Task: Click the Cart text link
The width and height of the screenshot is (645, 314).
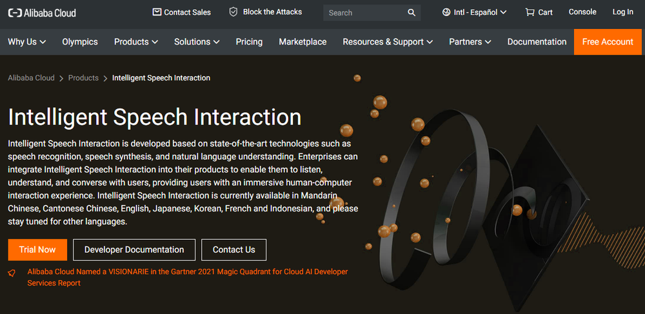Action: point(546,12)
